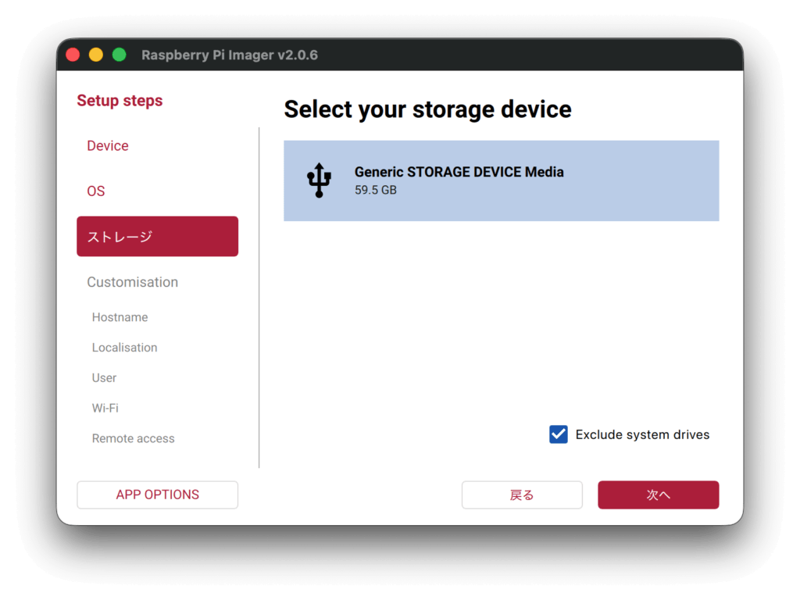Click the 'Exclude system drives' label text
This screenshot has height=600, width=800.
coord(642,435)
